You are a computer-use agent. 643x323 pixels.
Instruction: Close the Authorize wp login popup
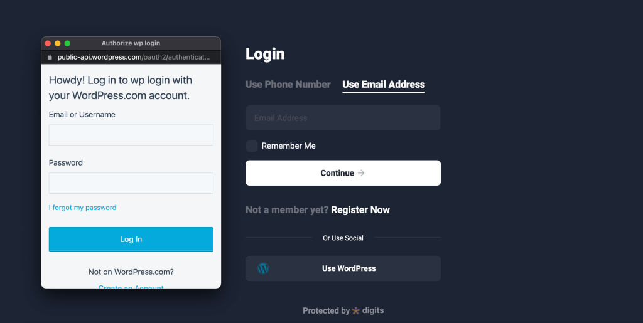(x=48, y=43)
